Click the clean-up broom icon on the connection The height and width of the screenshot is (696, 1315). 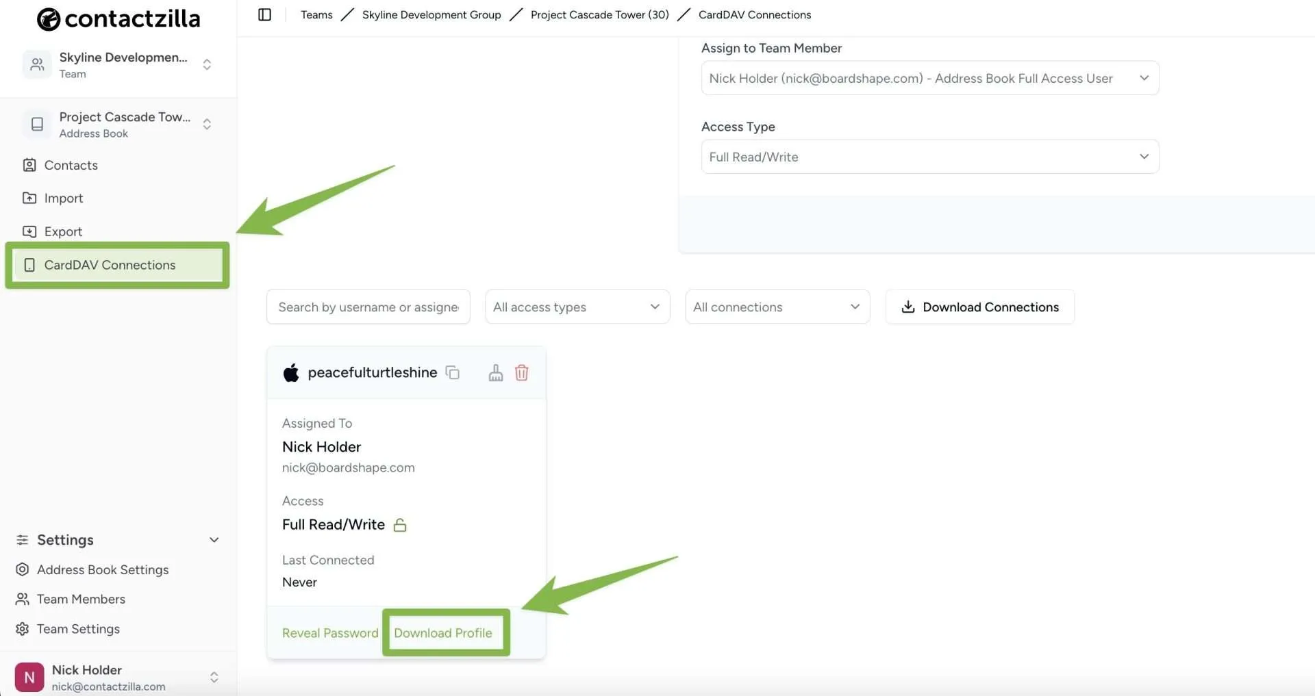(x=496, y=372)
